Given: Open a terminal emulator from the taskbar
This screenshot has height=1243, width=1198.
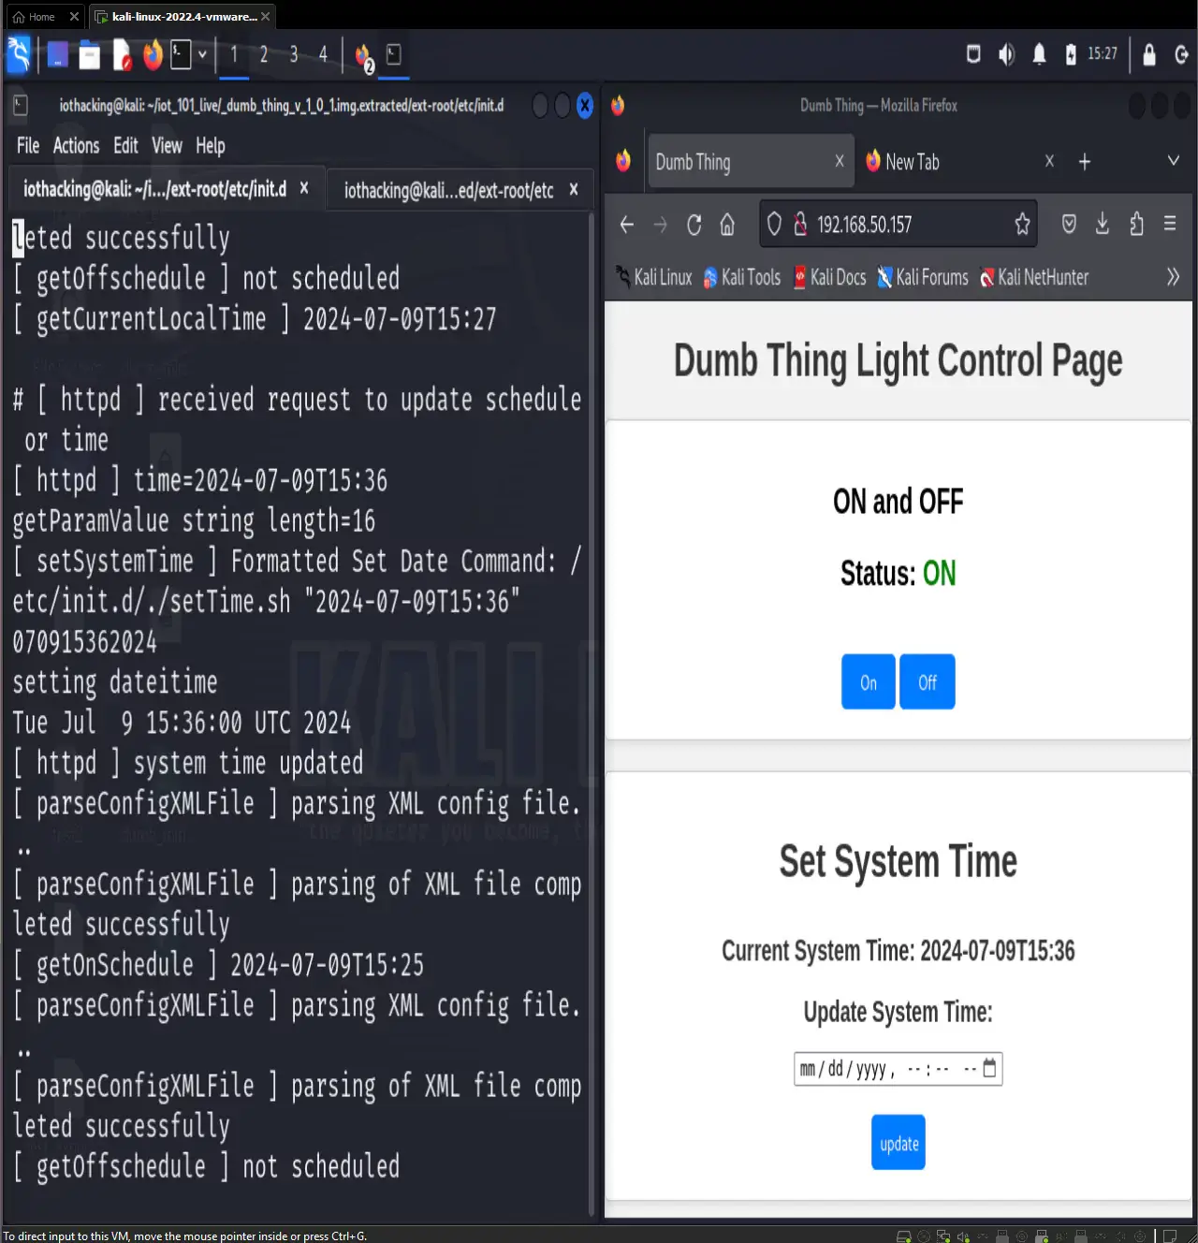Looking at the screenshot, I should pos(180,55).
